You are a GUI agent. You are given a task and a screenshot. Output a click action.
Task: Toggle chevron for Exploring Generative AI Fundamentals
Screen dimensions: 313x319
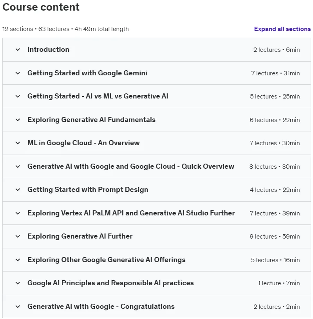click(x=18, y=120)
